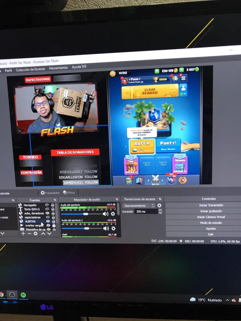Select the espectadores source row
This screenshot has width=241, height=321.
tap(37, 217)
